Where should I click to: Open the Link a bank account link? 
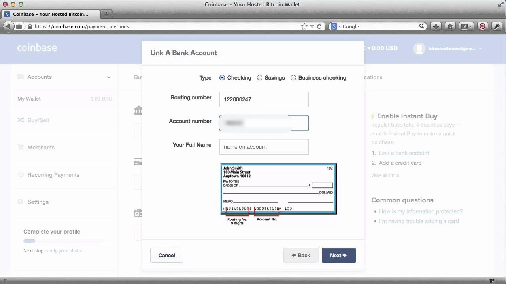tap(404, 153)
